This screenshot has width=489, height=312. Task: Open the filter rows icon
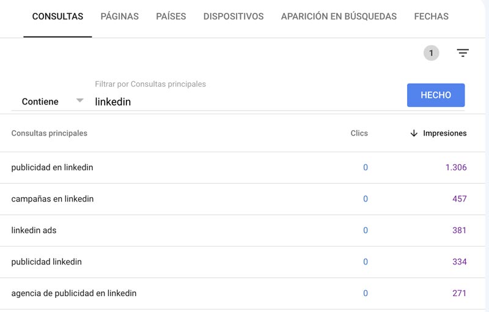point(463,53)
